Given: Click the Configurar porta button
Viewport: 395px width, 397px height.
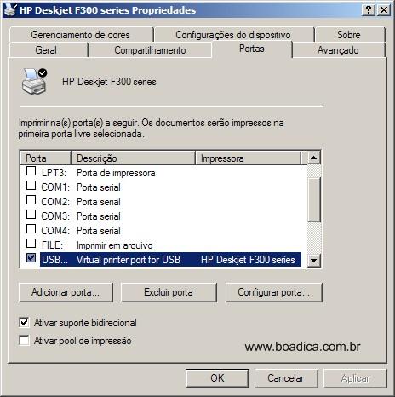Looking at the screenshot, I should (274, 292).
